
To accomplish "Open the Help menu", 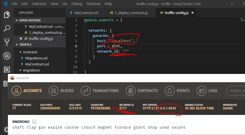I will pyautogui.click(x=108, y=4).
